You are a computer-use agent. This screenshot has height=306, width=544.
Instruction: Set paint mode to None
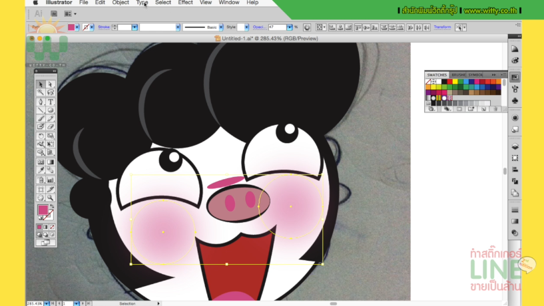coord(52,227)
